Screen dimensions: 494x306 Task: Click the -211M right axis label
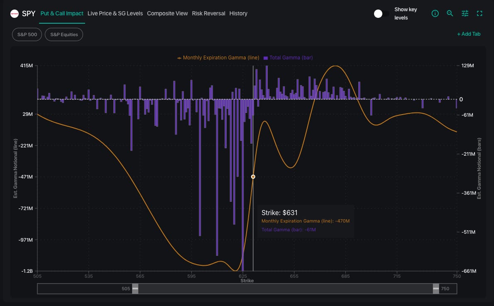click(x=468, y=154)
